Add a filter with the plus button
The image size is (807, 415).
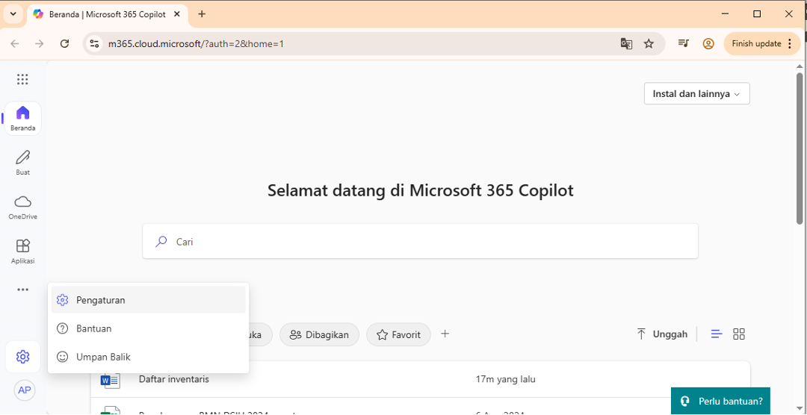point(445,334)
